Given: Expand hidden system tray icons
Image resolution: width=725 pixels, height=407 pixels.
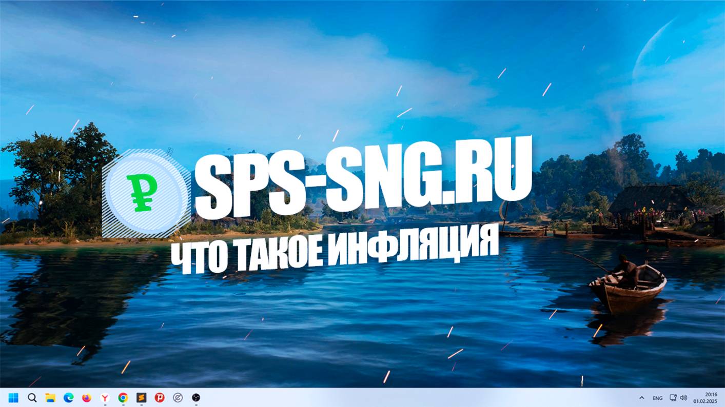Looking at the screenshot, I should click(641, 398).
